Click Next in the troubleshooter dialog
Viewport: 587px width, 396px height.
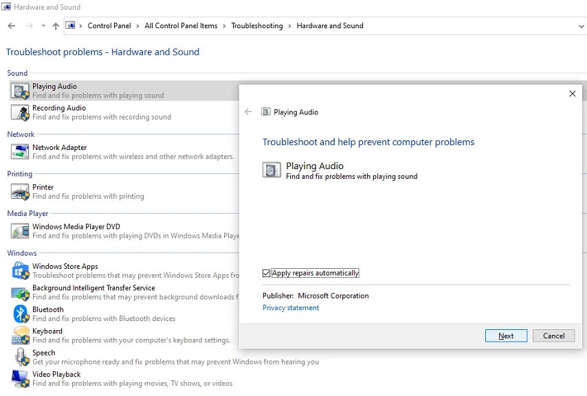[x=506, y=335]
